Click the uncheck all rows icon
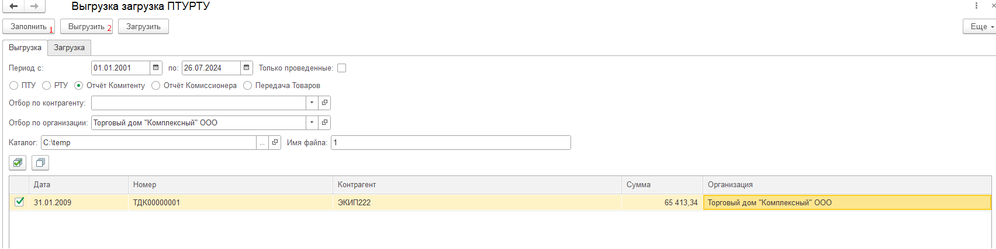This screenshot has width=996, height=249. (40, 163)
